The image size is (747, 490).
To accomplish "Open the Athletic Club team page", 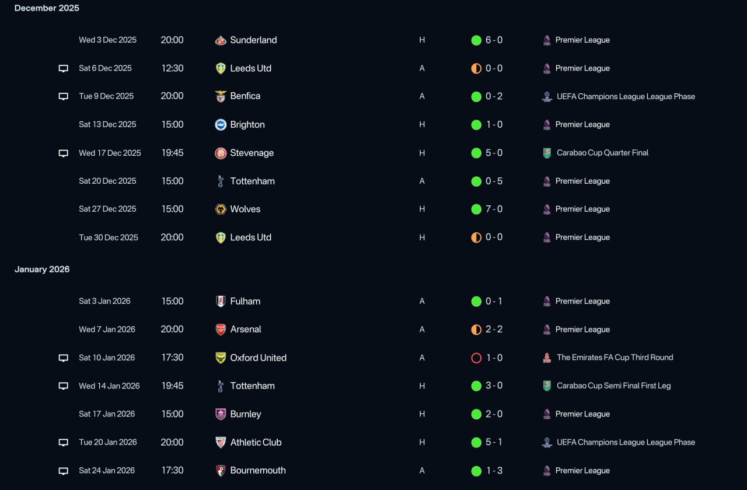I will point(256,442).
